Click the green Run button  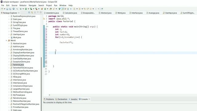click(x=26, y=9)
